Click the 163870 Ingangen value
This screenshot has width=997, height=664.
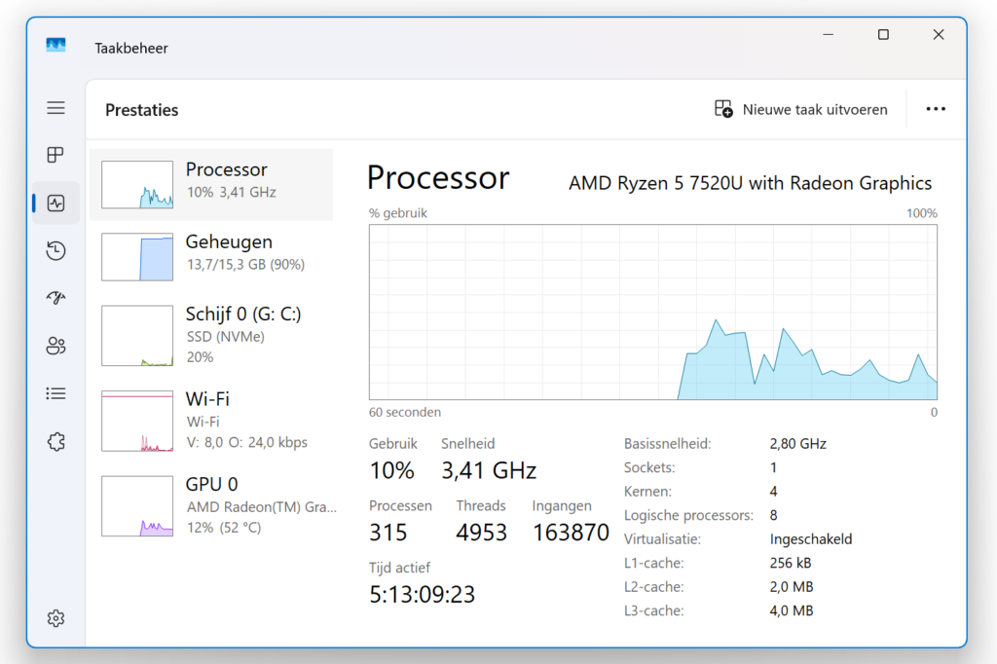(x=571, y=533)
